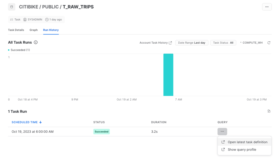Click the All Task Runs heading

pos(20,43)
